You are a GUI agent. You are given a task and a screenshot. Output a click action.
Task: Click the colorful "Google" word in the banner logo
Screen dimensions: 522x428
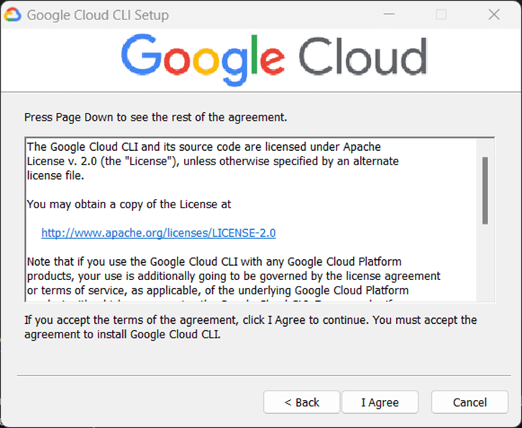point(202,58)
